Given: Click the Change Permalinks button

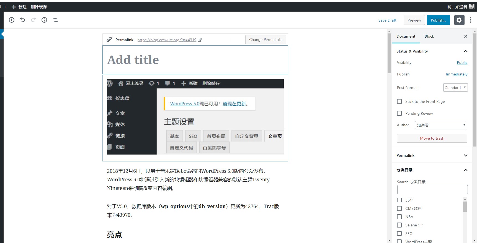Looking at the screenshot, I should 266,40.
